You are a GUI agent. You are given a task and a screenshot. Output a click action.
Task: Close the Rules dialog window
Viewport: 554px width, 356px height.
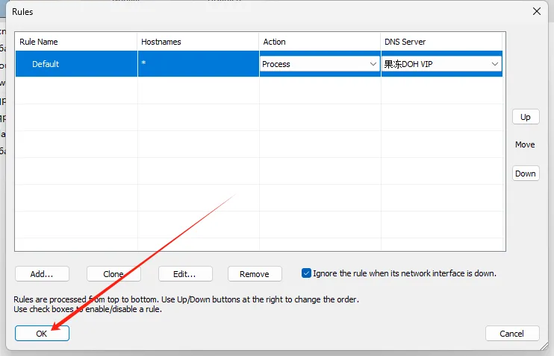535,11
